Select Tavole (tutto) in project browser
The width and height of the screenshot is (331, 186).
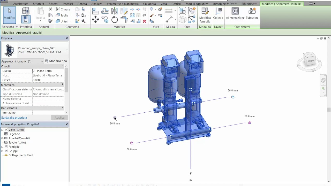click(17, 142)
